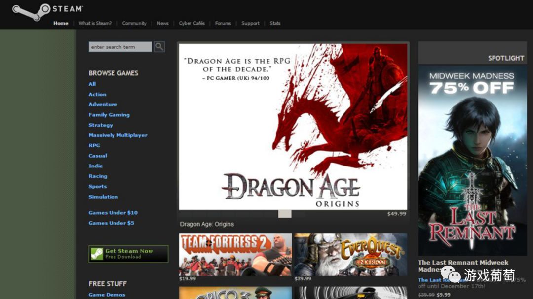Browse the Massively Multiplayer category
The height and width of the screenshot is (299, 533).
point(117,135)
